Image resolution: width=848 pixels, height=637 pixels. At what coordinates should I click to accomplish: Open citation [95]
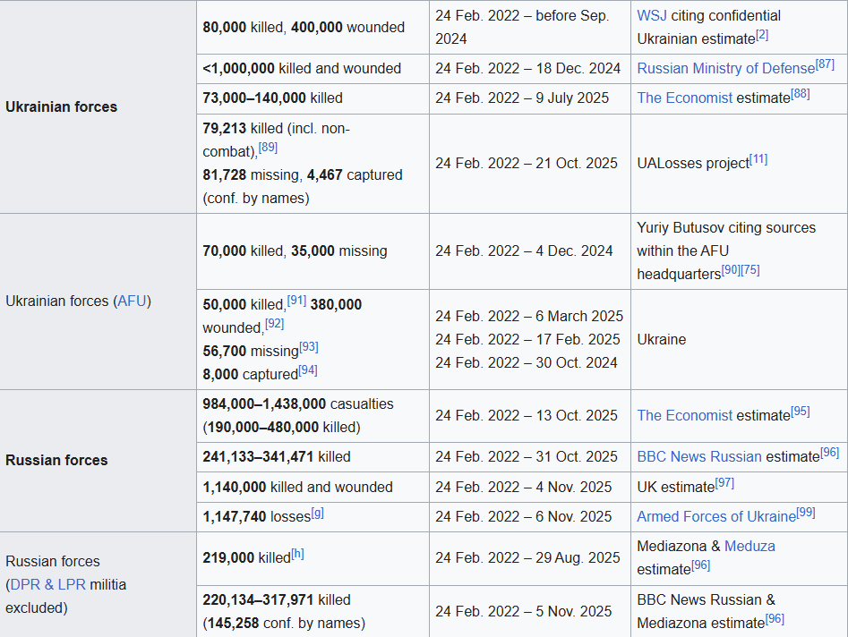pyautogui.click(x=801, y=412)
